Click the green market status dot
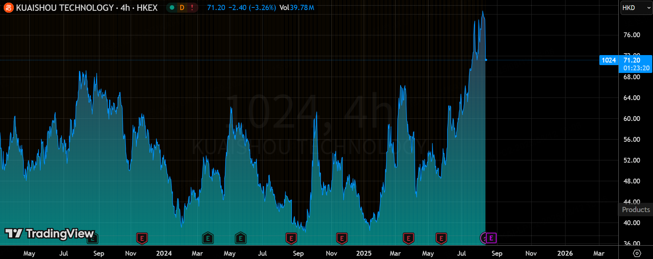Image resolution: width=653 pixels, height=259 pixels. 172,7
